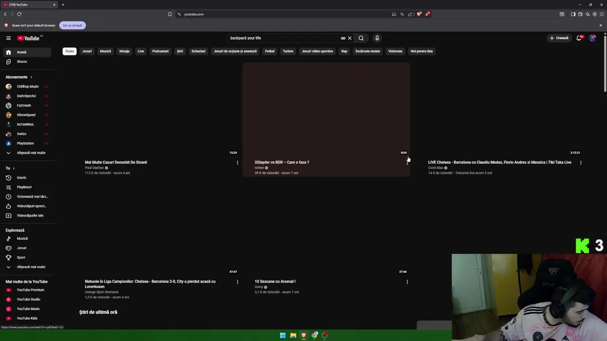Open options for Mai Multe Cazuri video
The width and height of the screenshot is (607, 341).
(238, 162)
